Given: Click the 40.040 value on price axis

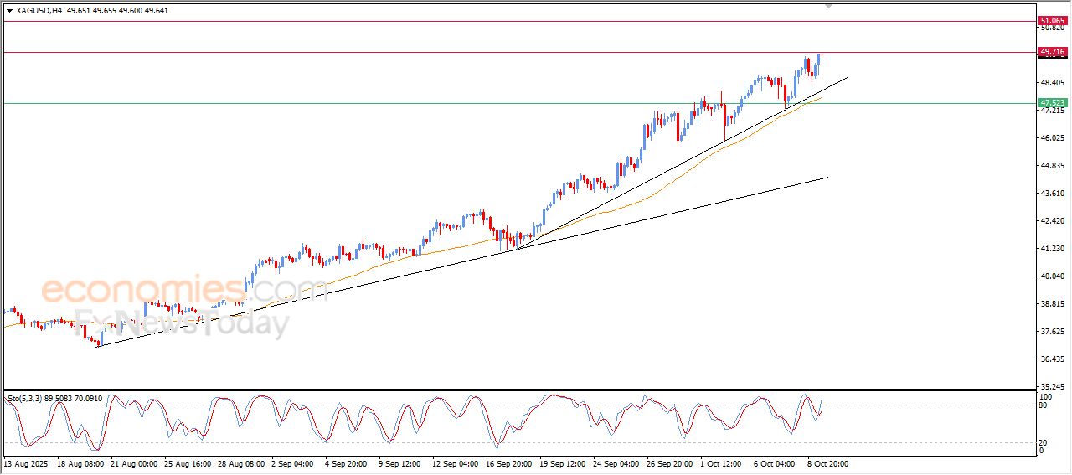Looking at the screenshot, I should 1050,276.
